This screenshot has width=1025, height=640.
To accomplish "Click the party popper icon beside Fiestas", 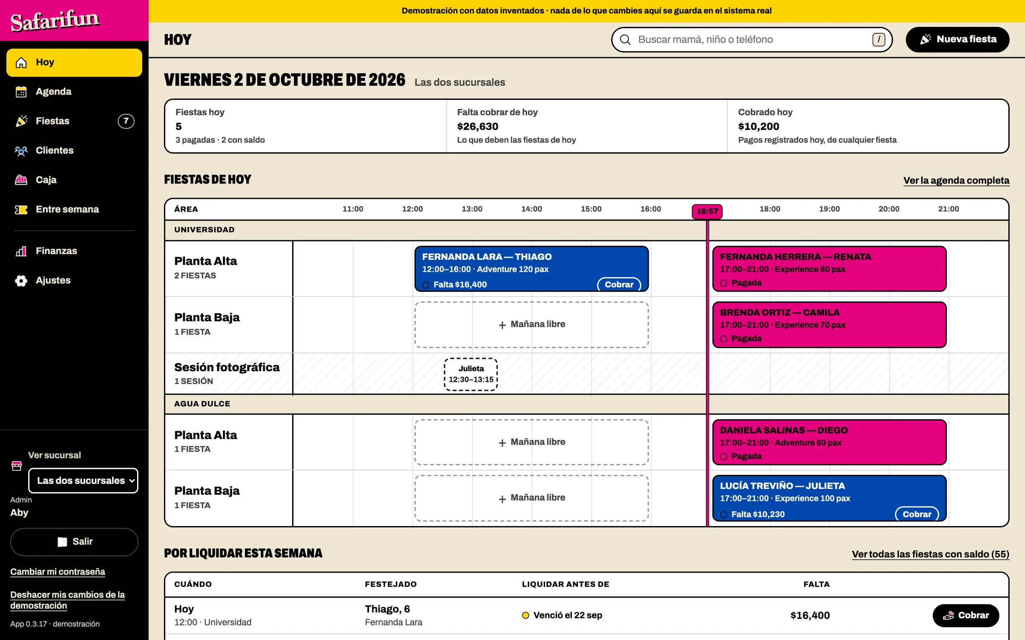I will (21, 121).
